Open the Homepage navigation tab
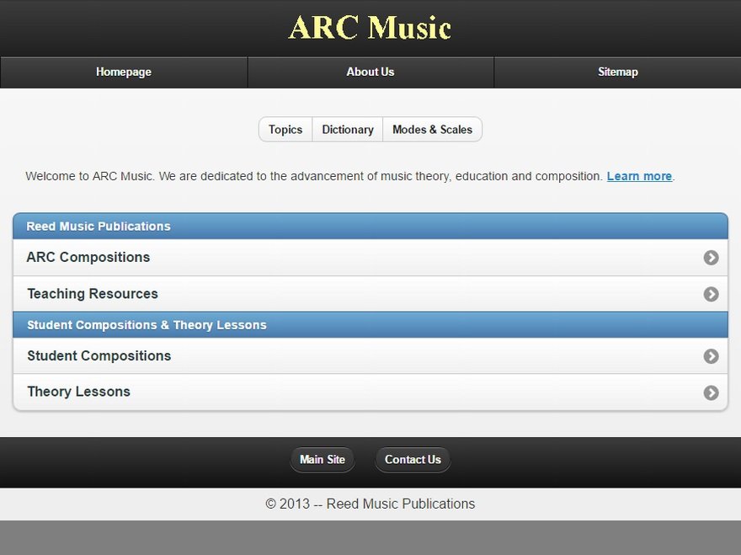Image resolution: width=741 pixels, height=555 pixels. [124, 72]
